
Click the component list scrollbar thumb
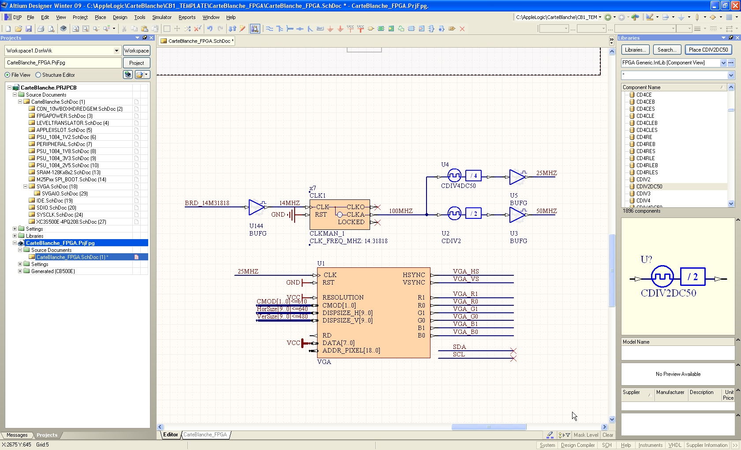731,110
